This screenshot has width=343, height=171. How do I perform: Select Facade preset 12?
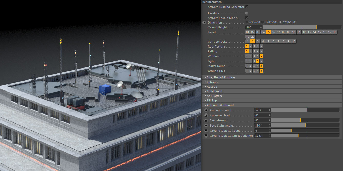304,32
